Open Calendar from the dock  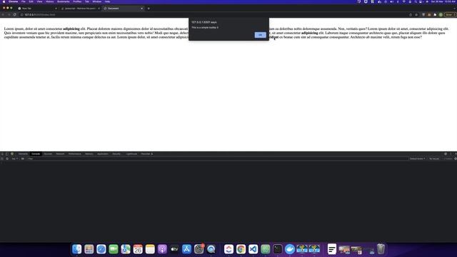138,249
